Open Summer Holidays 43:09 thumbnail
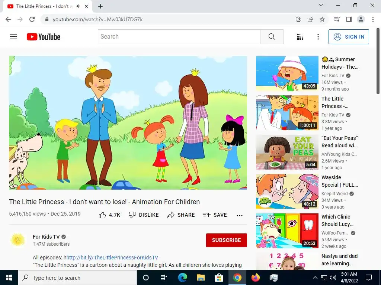The image size is (381, 285). point(287,73)
